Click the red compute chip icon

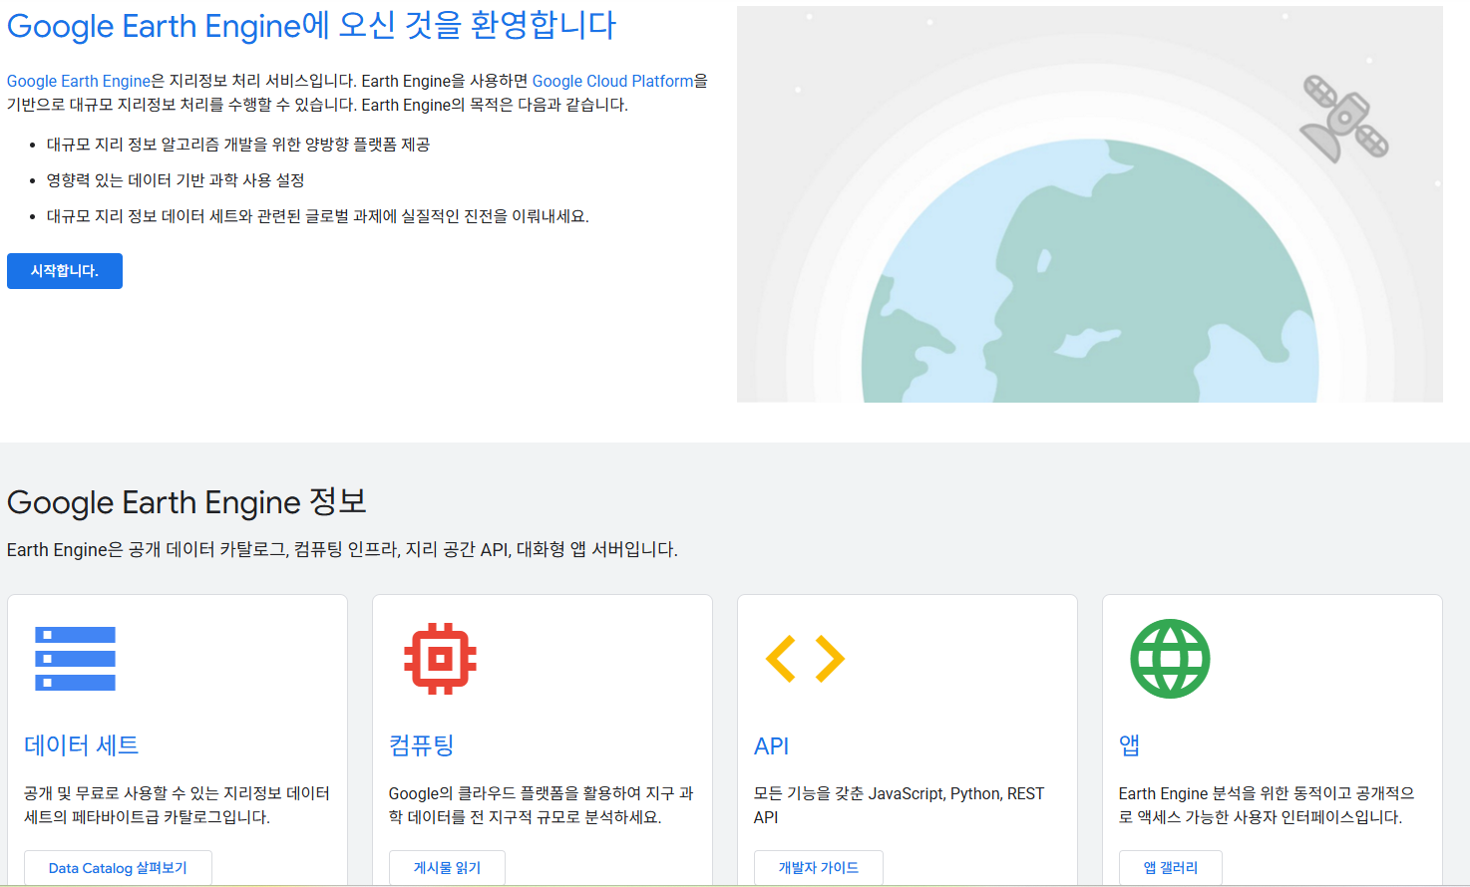point(440,659)
